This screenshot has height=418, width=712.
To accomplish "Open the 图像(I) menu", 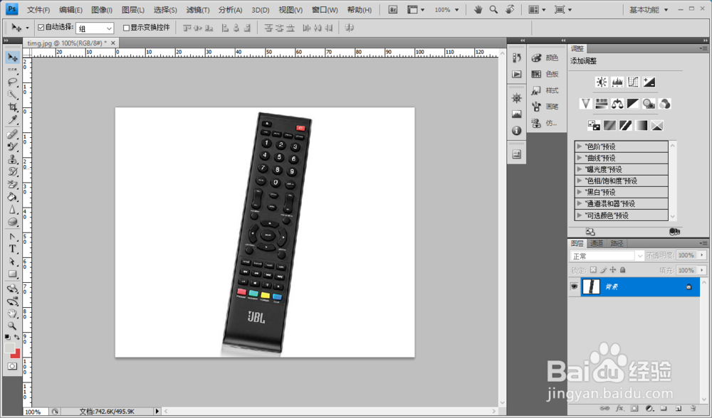I will point(101,9).
